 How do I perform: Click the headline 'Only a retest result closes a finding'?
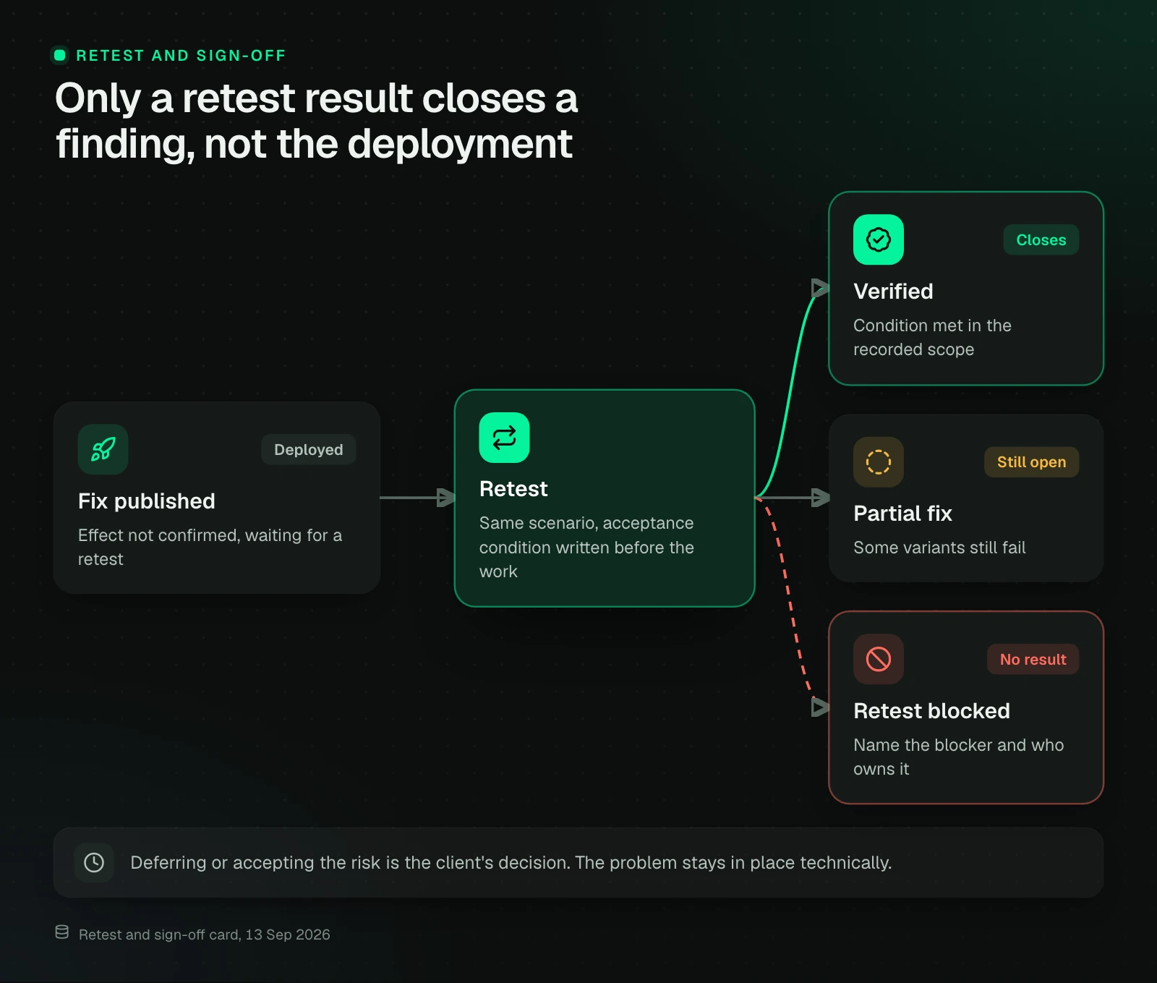[316, 120]
